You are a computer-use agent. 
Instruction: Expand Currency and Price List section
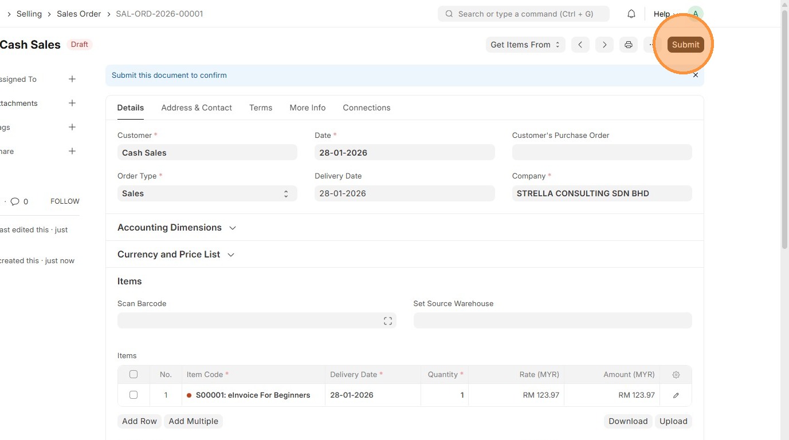pyautogui.click(x=231, y=255)
